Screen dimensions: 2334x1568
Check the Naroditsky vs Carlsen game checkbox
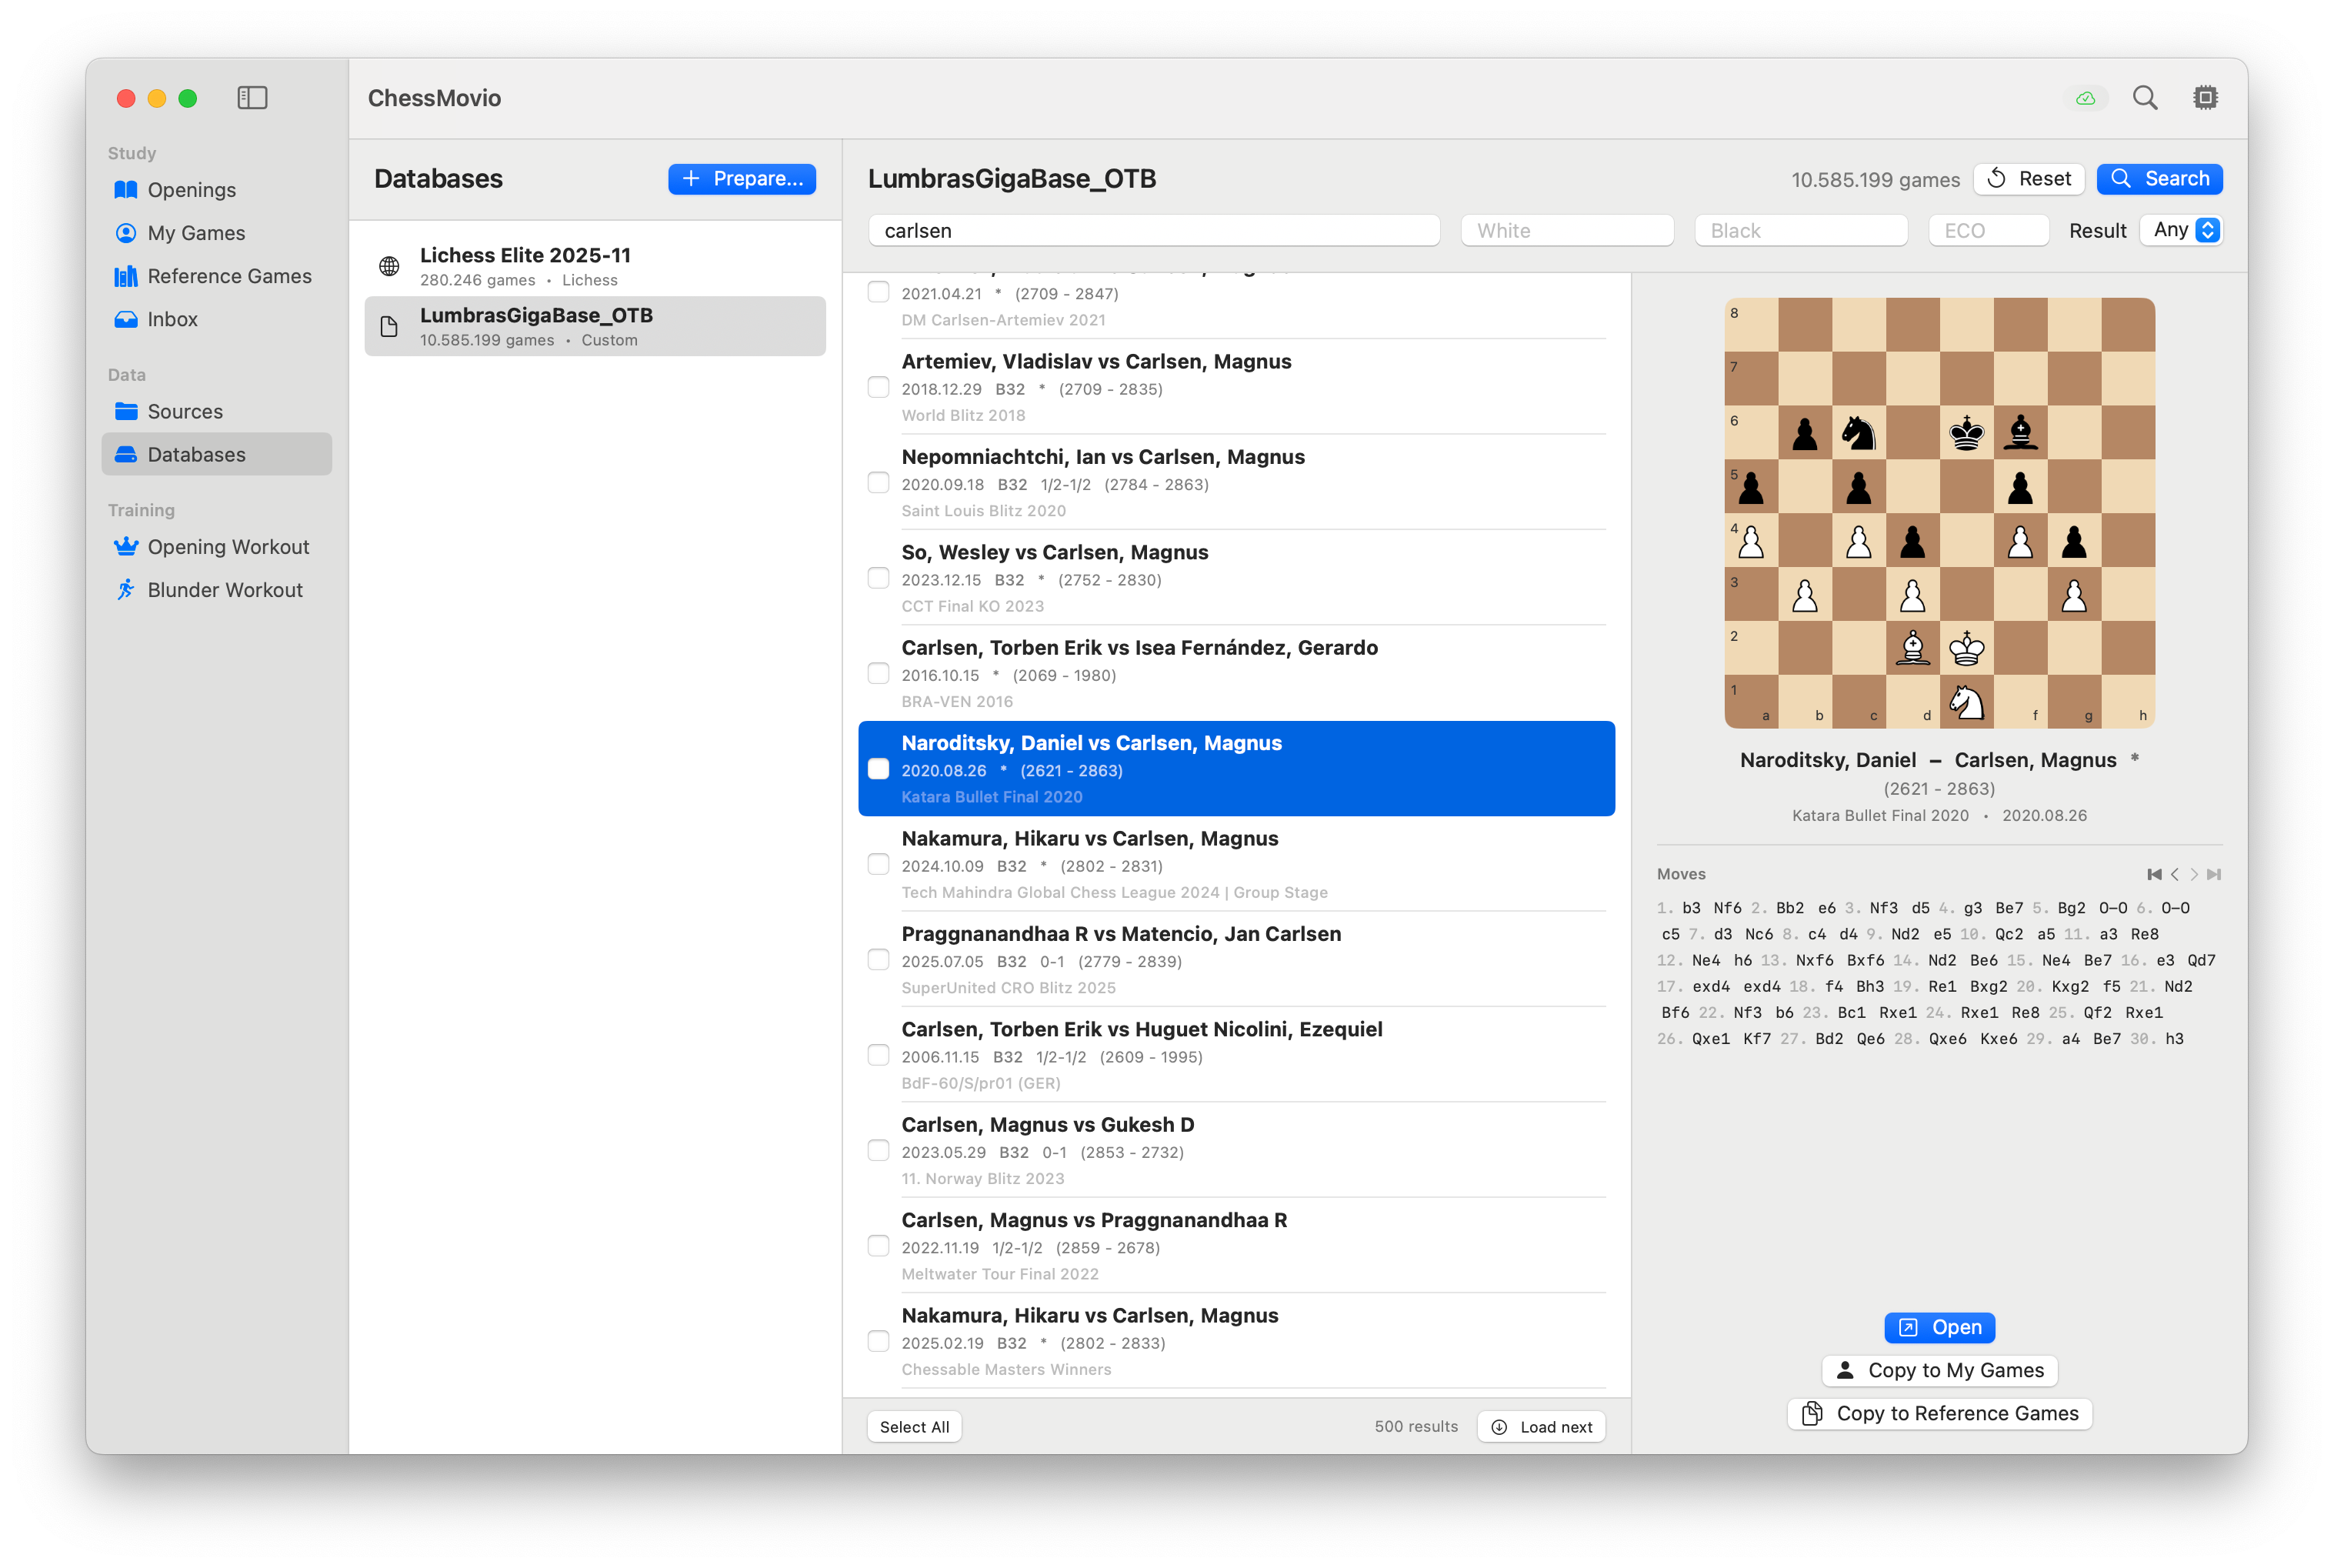pyautogui.click(x=878, y=769)
